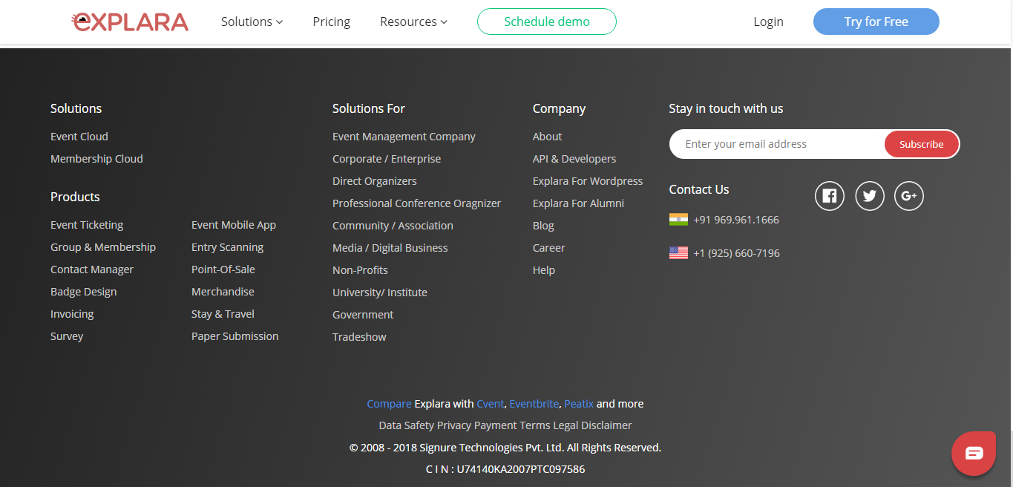The width and height of the screenshot is (1013, 487).
Task: Open Event Ticketing product link
Action: [x=87, y=225]
